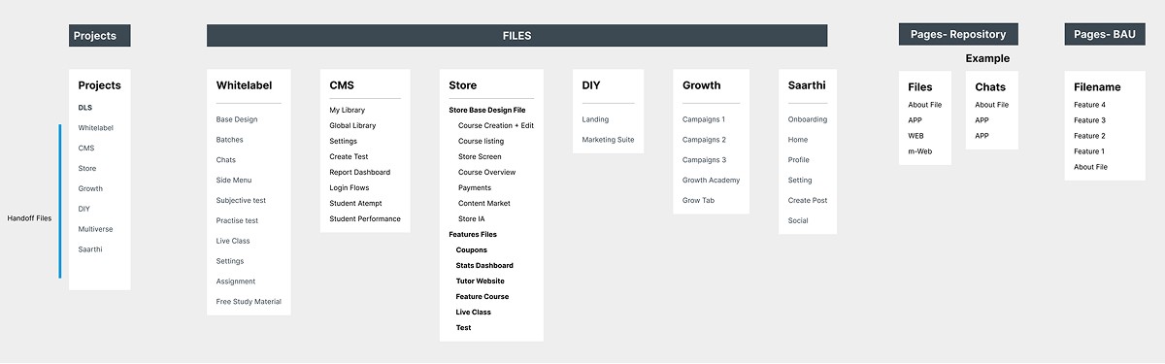
Task: Select Free Study Material item
Action: tap(249, 302)
